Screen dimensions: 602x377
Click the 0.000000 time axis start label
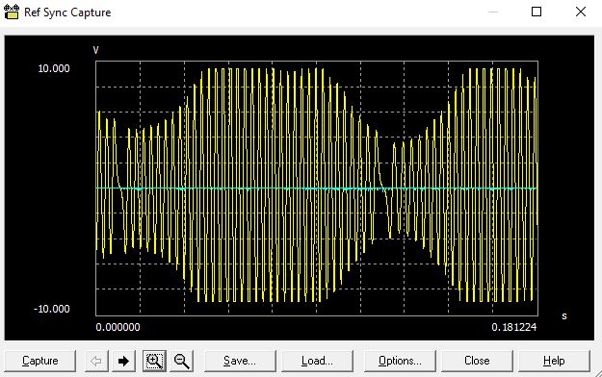(118, 327)
